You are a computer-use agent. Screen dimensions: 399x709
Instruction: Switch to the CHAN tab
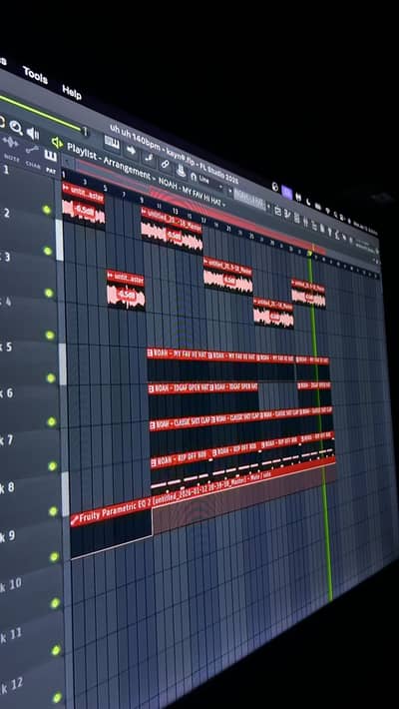[x=32, y=164]
